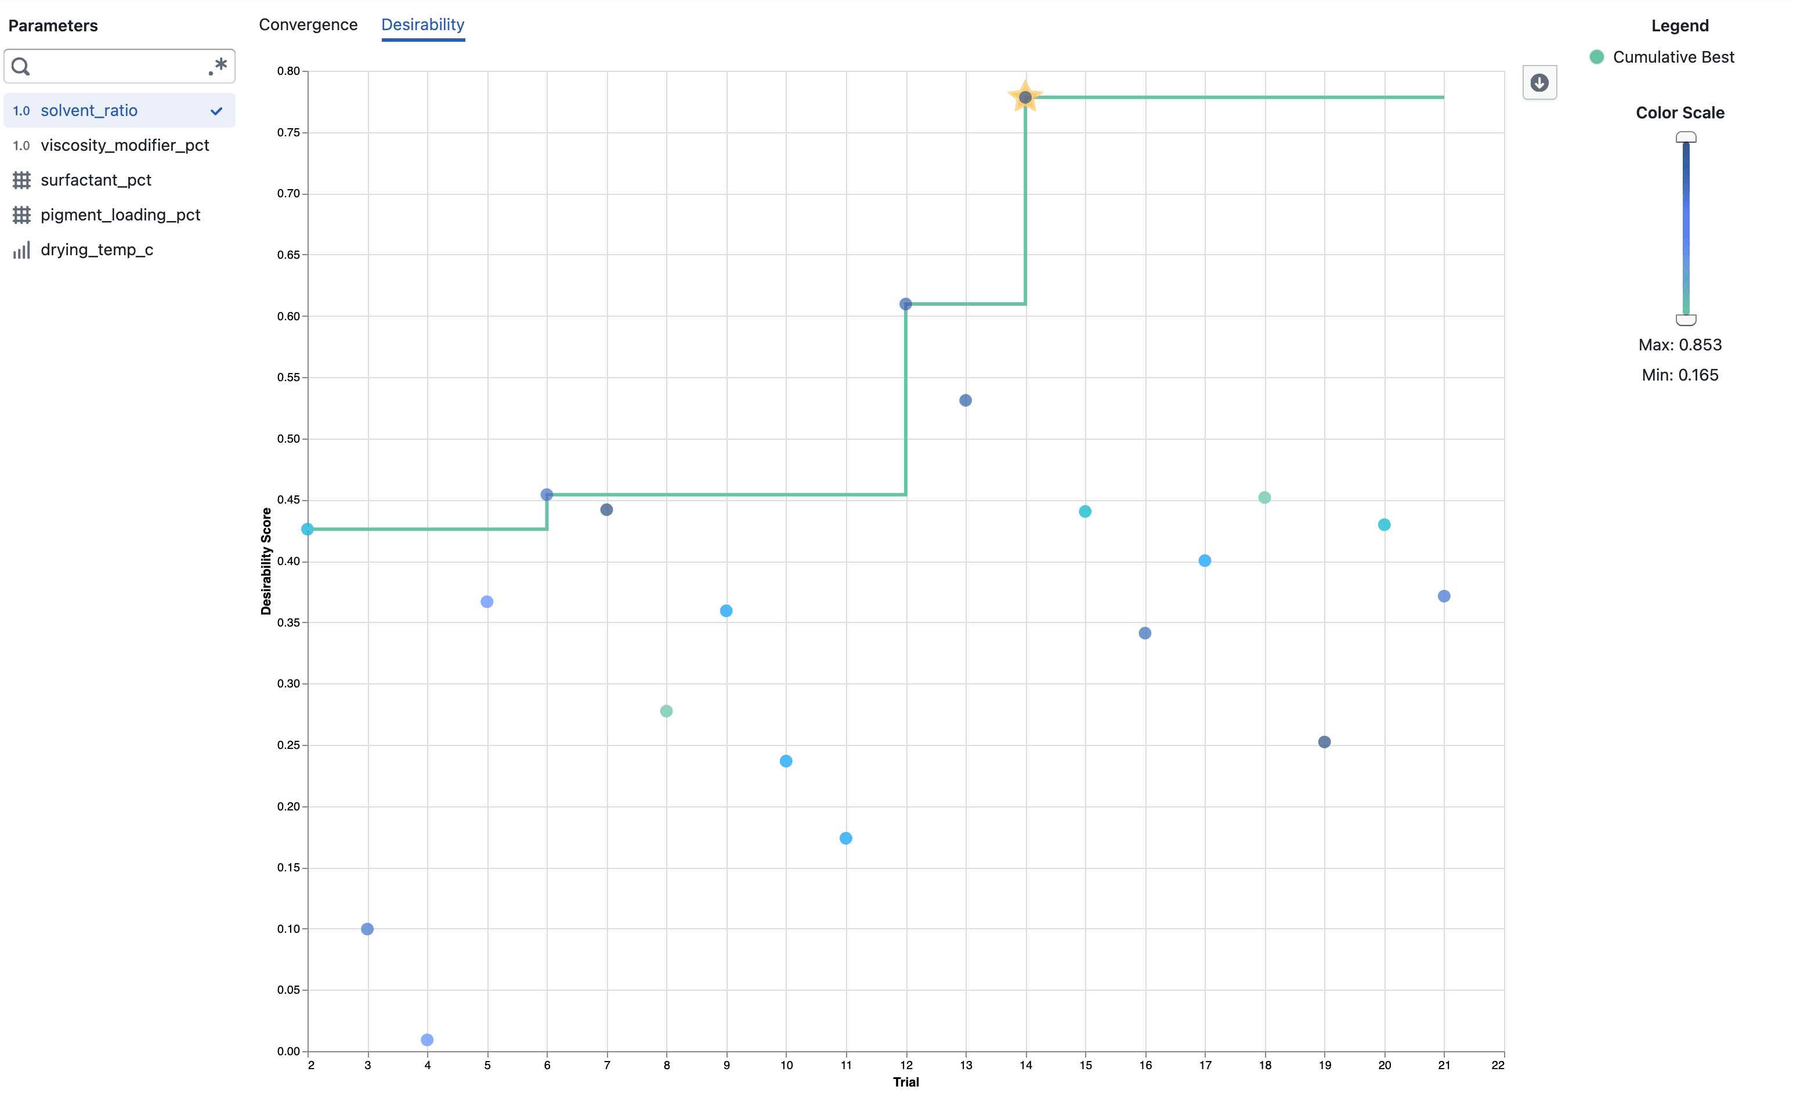Click the data point at trial 13

966,400
